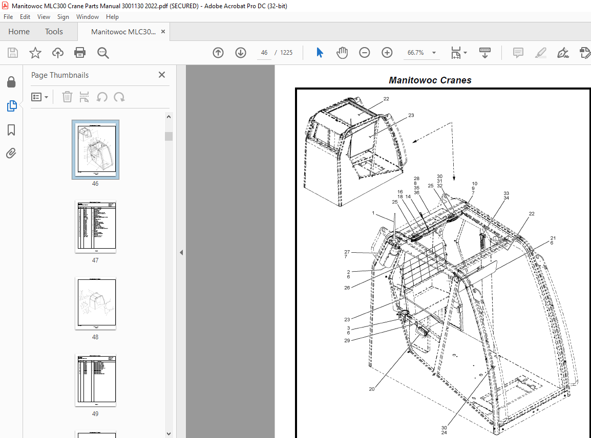Open the zoom level dropdown arrow
Screen dimensions: 591x438
[434, 53]
